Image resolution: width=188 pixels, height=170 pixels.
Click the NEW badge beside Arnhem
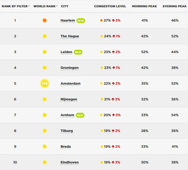pyautogui.click(x=80, y=115)
